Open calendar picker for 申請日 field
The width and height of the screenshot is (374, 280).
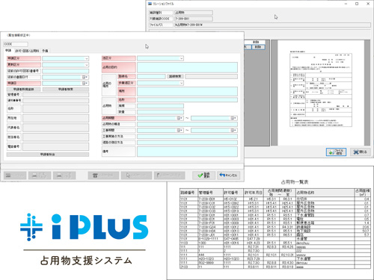click(85, 84)
